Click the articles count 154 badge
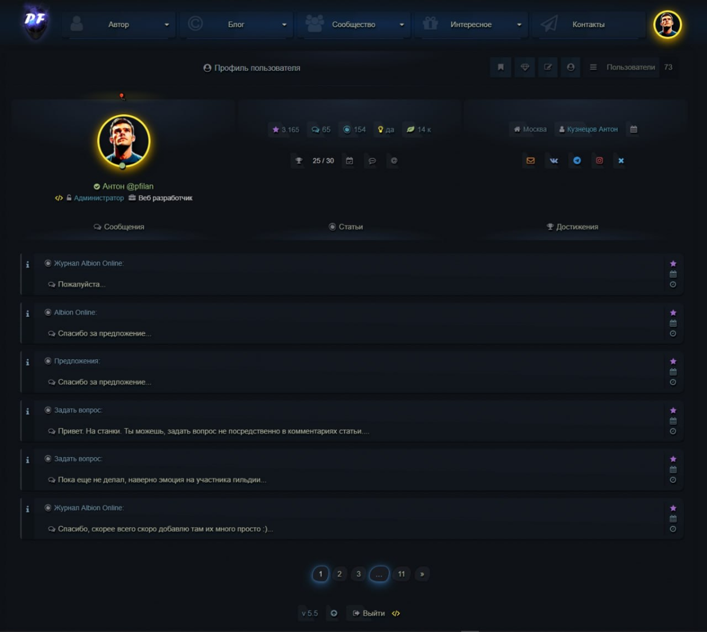Screen dimensions: 707x632 click(x=355, y=130)
